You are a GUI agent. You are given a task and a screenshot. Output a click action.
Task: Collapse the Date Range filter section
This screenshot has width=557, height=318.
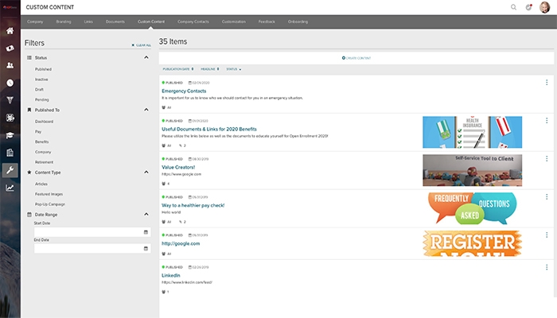pyautogui.click(x=146, y=215)
